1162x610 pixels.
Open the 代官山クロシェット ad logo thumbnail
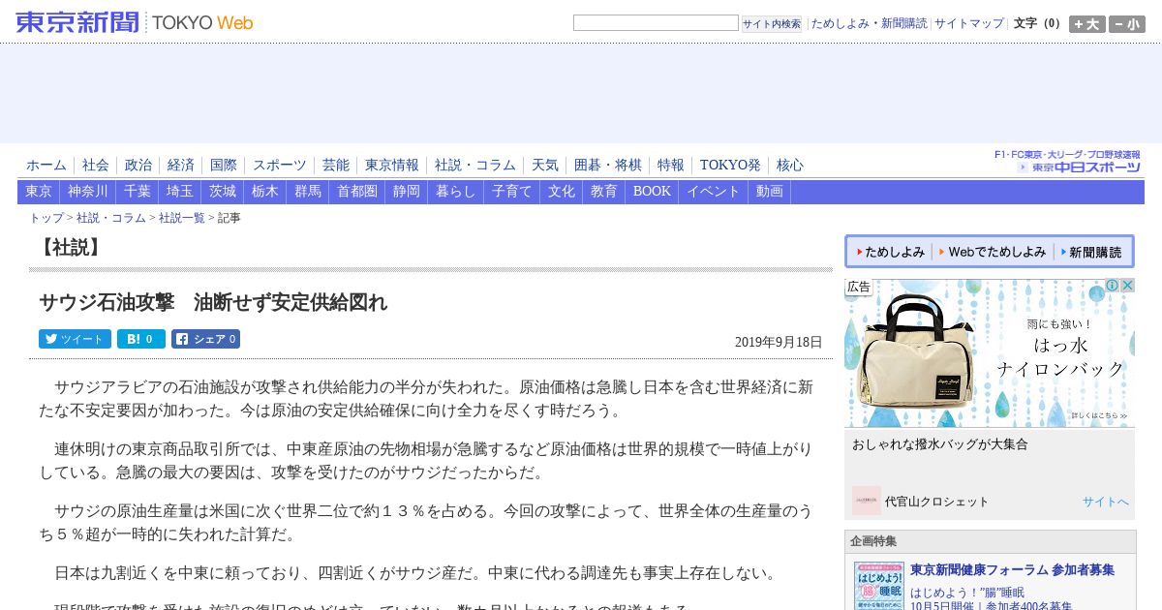866,501
